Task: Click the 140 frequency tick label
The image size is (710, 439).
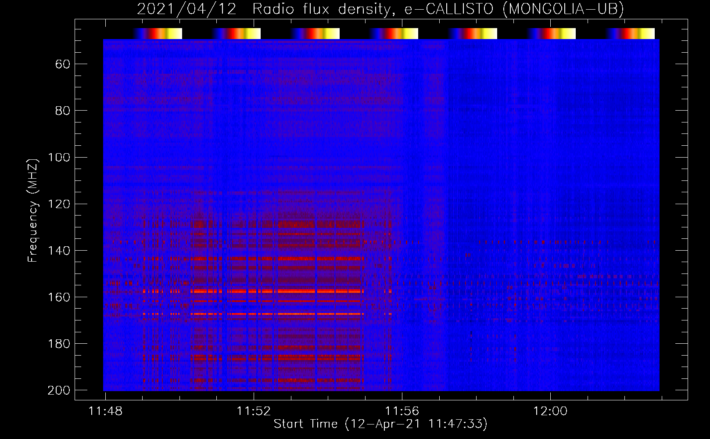Action: tap(59, 251)
